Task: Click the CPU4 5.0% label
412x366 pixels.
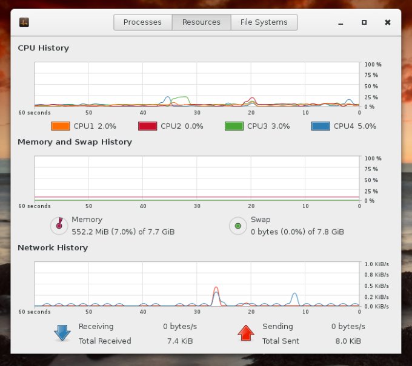Action: (x=355, y=126)
